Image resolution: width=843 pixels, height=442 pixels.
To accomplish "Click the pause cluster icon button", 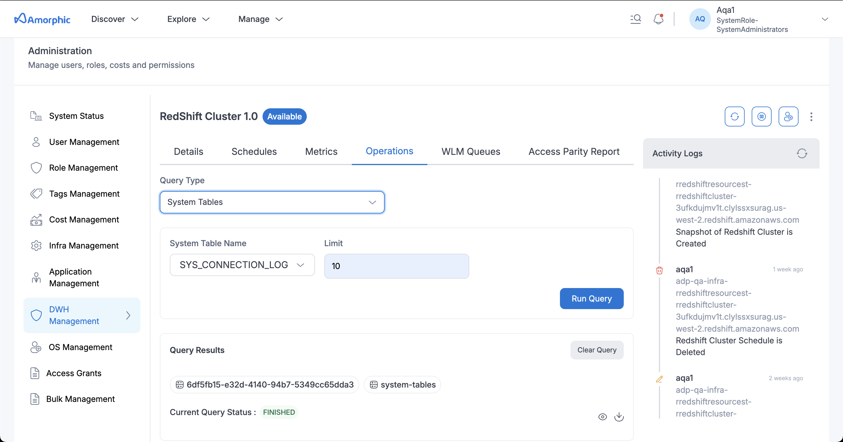I will (762, 117).
